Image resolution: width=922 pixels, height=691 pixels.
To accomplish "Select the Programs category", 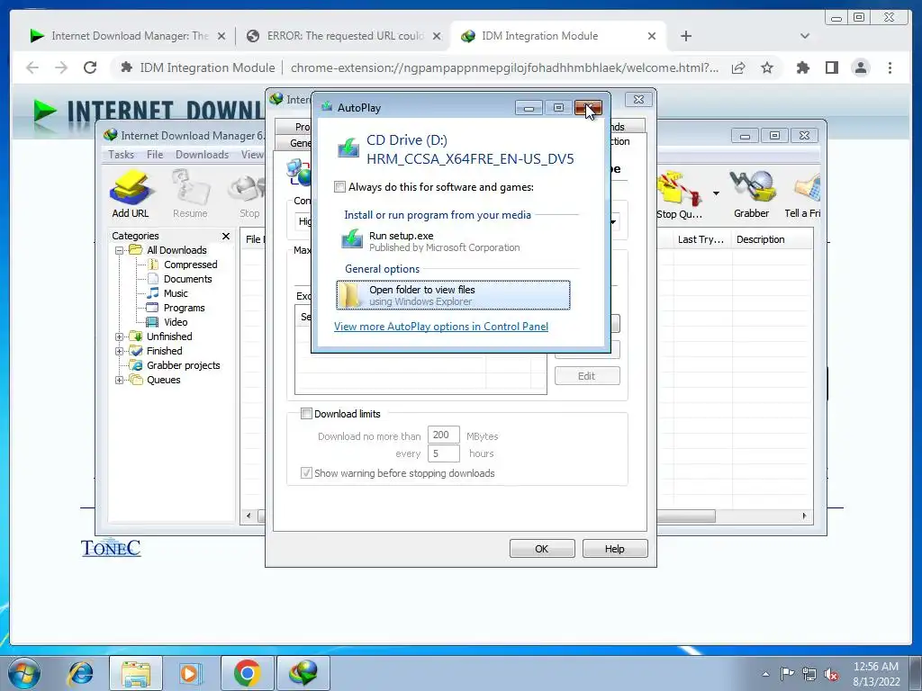I will point(184,308).
